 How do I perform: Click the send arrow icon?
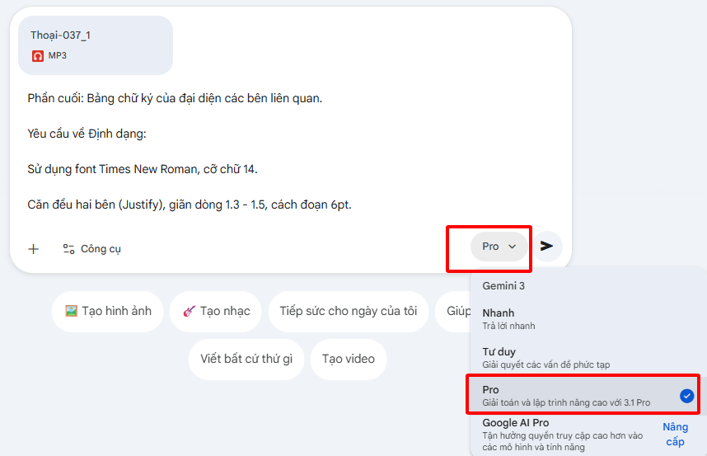pos(546,247)
